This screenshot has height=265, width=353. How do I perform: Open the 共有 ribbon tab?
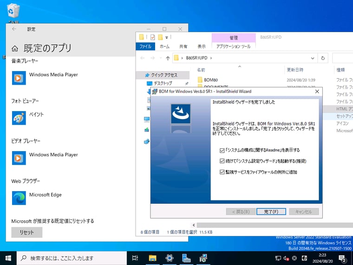click(183, 46)
